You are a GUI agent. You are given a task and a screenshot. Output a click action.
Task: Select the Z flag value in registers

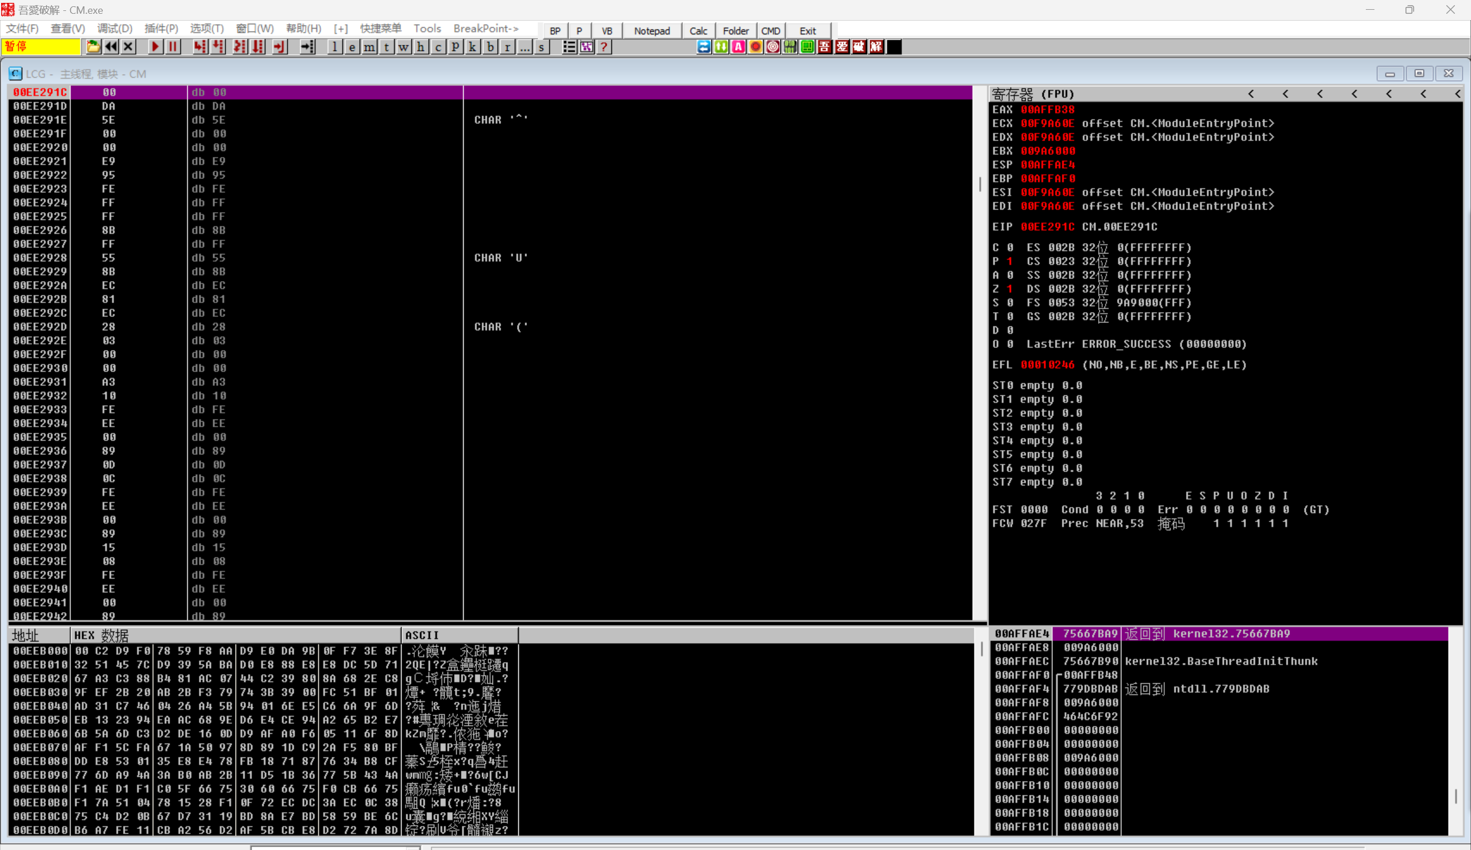(1010, 289)
